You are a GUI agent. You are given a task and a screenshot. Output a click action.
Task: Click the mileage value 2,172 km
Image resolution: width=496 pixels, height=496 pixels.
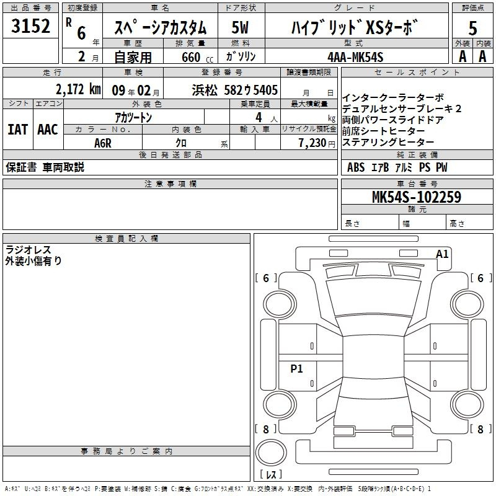tap(79, 89)
